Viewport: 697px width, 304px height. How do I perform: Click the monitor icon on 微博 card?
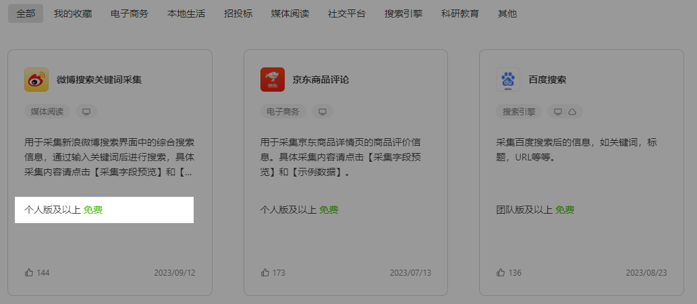click(86, 111)
